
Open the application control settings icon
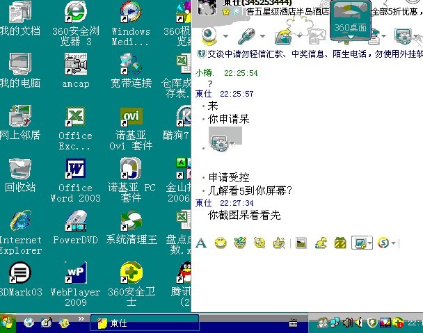403,36
